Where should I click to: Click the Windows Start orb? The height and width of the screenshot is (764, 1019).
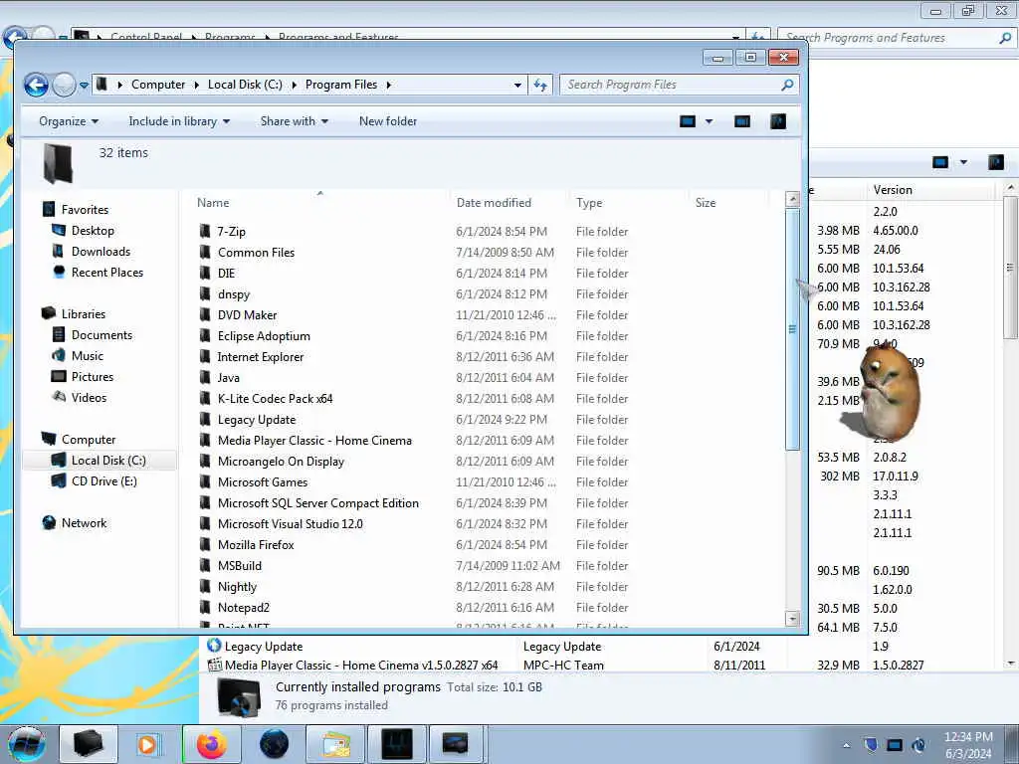pos(27,744)
